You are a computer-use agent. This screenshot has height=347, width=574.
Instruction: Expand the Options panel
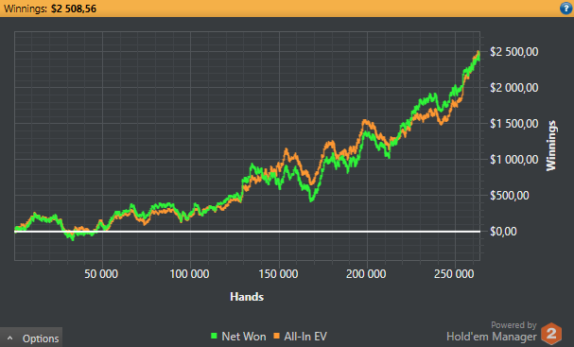point(31,338)
